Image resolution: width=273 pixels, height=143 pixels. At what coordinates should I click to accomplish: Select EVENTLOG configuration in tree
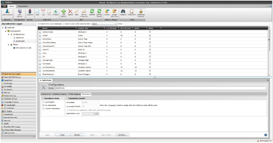[x=20, y=41]
